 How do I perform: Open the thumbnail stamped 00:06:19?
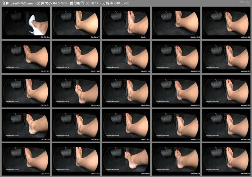[x=26, y=125]
